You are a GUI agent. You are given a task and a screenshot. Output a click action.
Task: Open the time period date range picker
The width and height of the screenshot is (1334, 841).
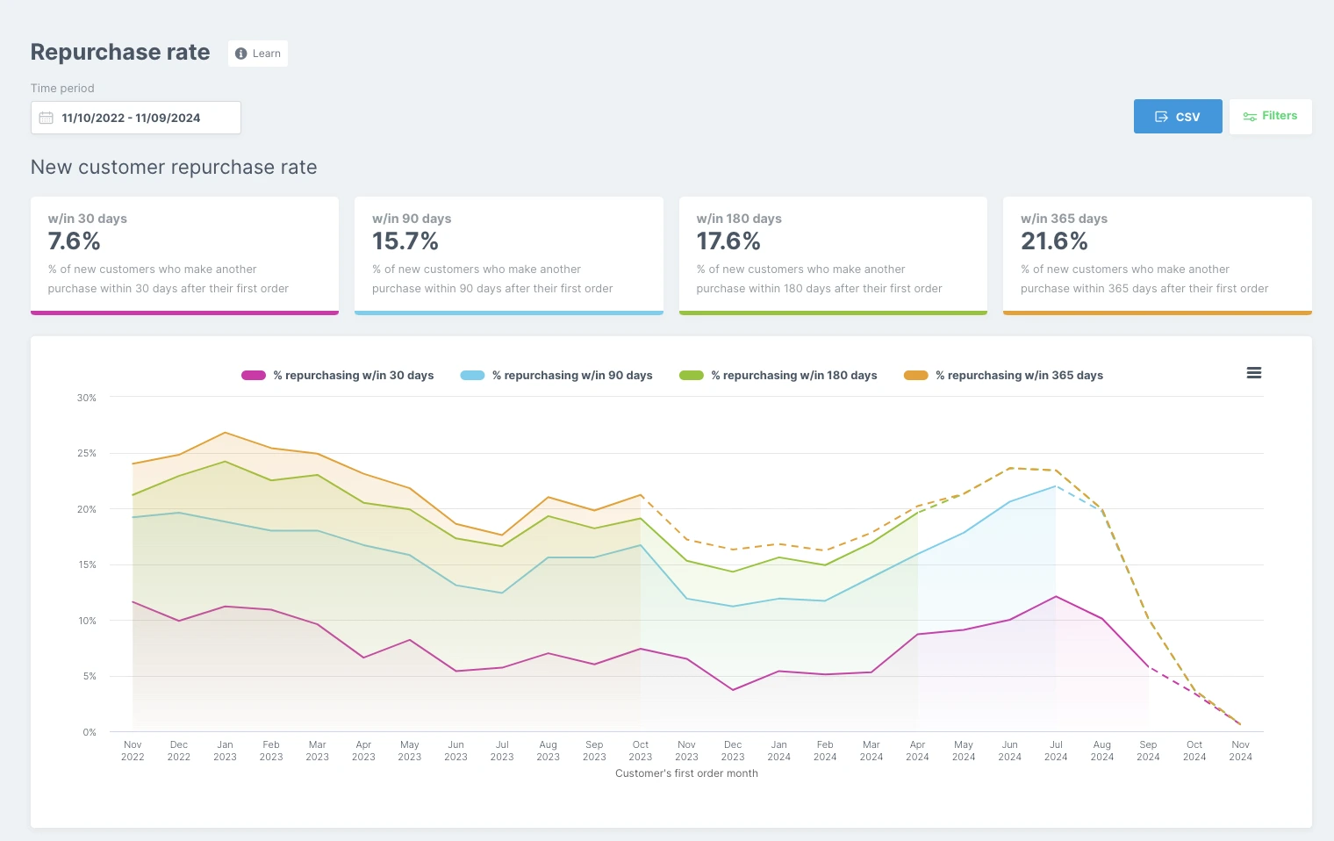pos(136,118)
